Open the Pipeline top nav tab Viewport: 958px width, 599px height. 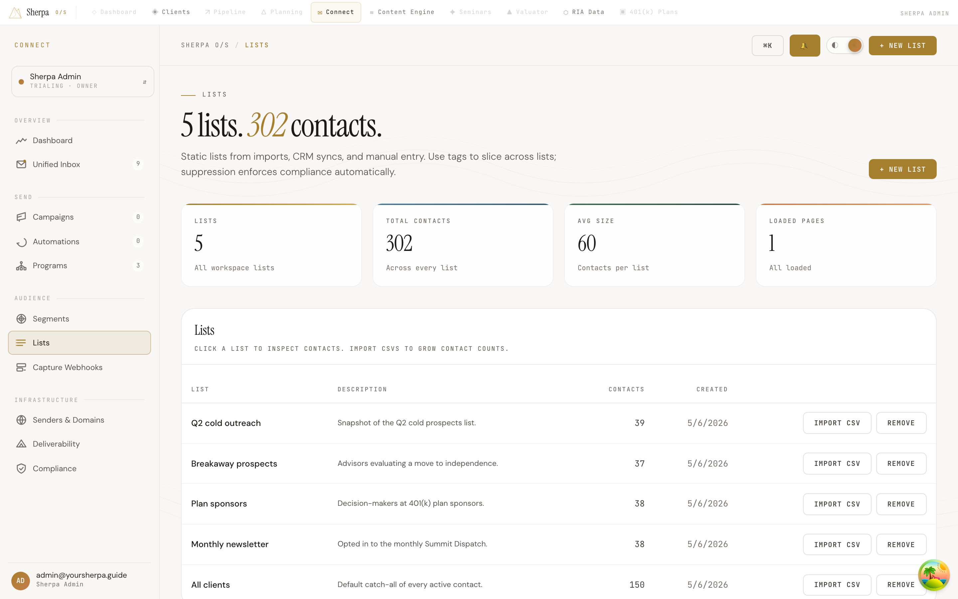click(225, 12)
